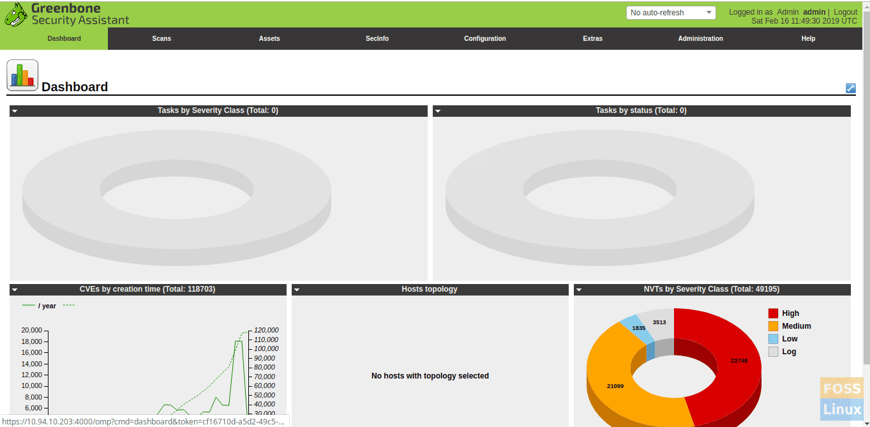This screenshot has height=427, width=870.
Task: Click the Tasks by Severity Class title
Action: point(218,110)
